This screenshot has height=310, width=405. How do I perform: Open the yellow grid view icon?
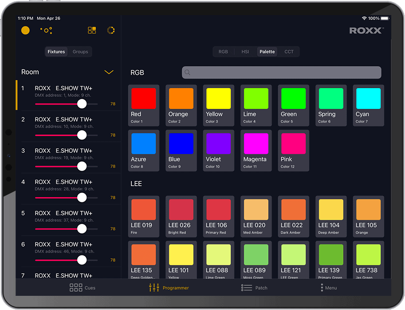click(92, 31)
